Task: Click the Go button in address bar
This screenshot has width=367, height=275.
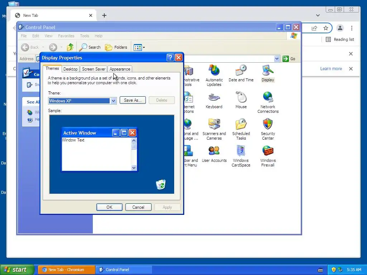Action: pyautogui.click(x=289, y=59)
